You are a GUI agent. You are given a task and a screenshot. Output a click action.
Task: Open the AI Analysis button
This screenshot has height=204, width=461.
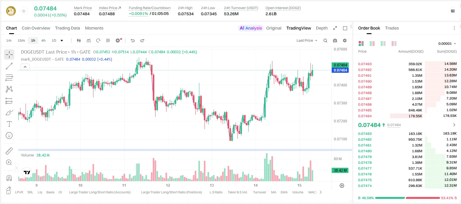(x=251, y=28)
